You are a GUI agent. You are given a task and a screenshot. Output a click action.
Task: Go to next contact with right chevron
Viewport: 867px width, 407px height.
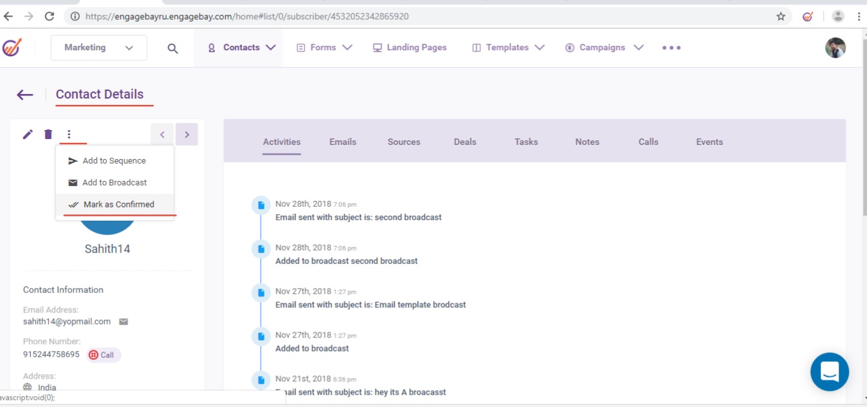[x=187, y=135]
